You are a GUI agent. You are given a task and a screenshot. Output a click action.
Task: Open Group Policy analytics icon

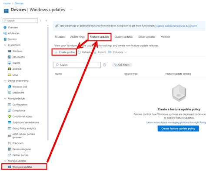[10, 128]
